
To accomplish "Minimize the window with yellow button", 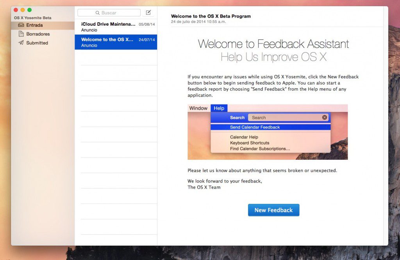I will point(22,10).
